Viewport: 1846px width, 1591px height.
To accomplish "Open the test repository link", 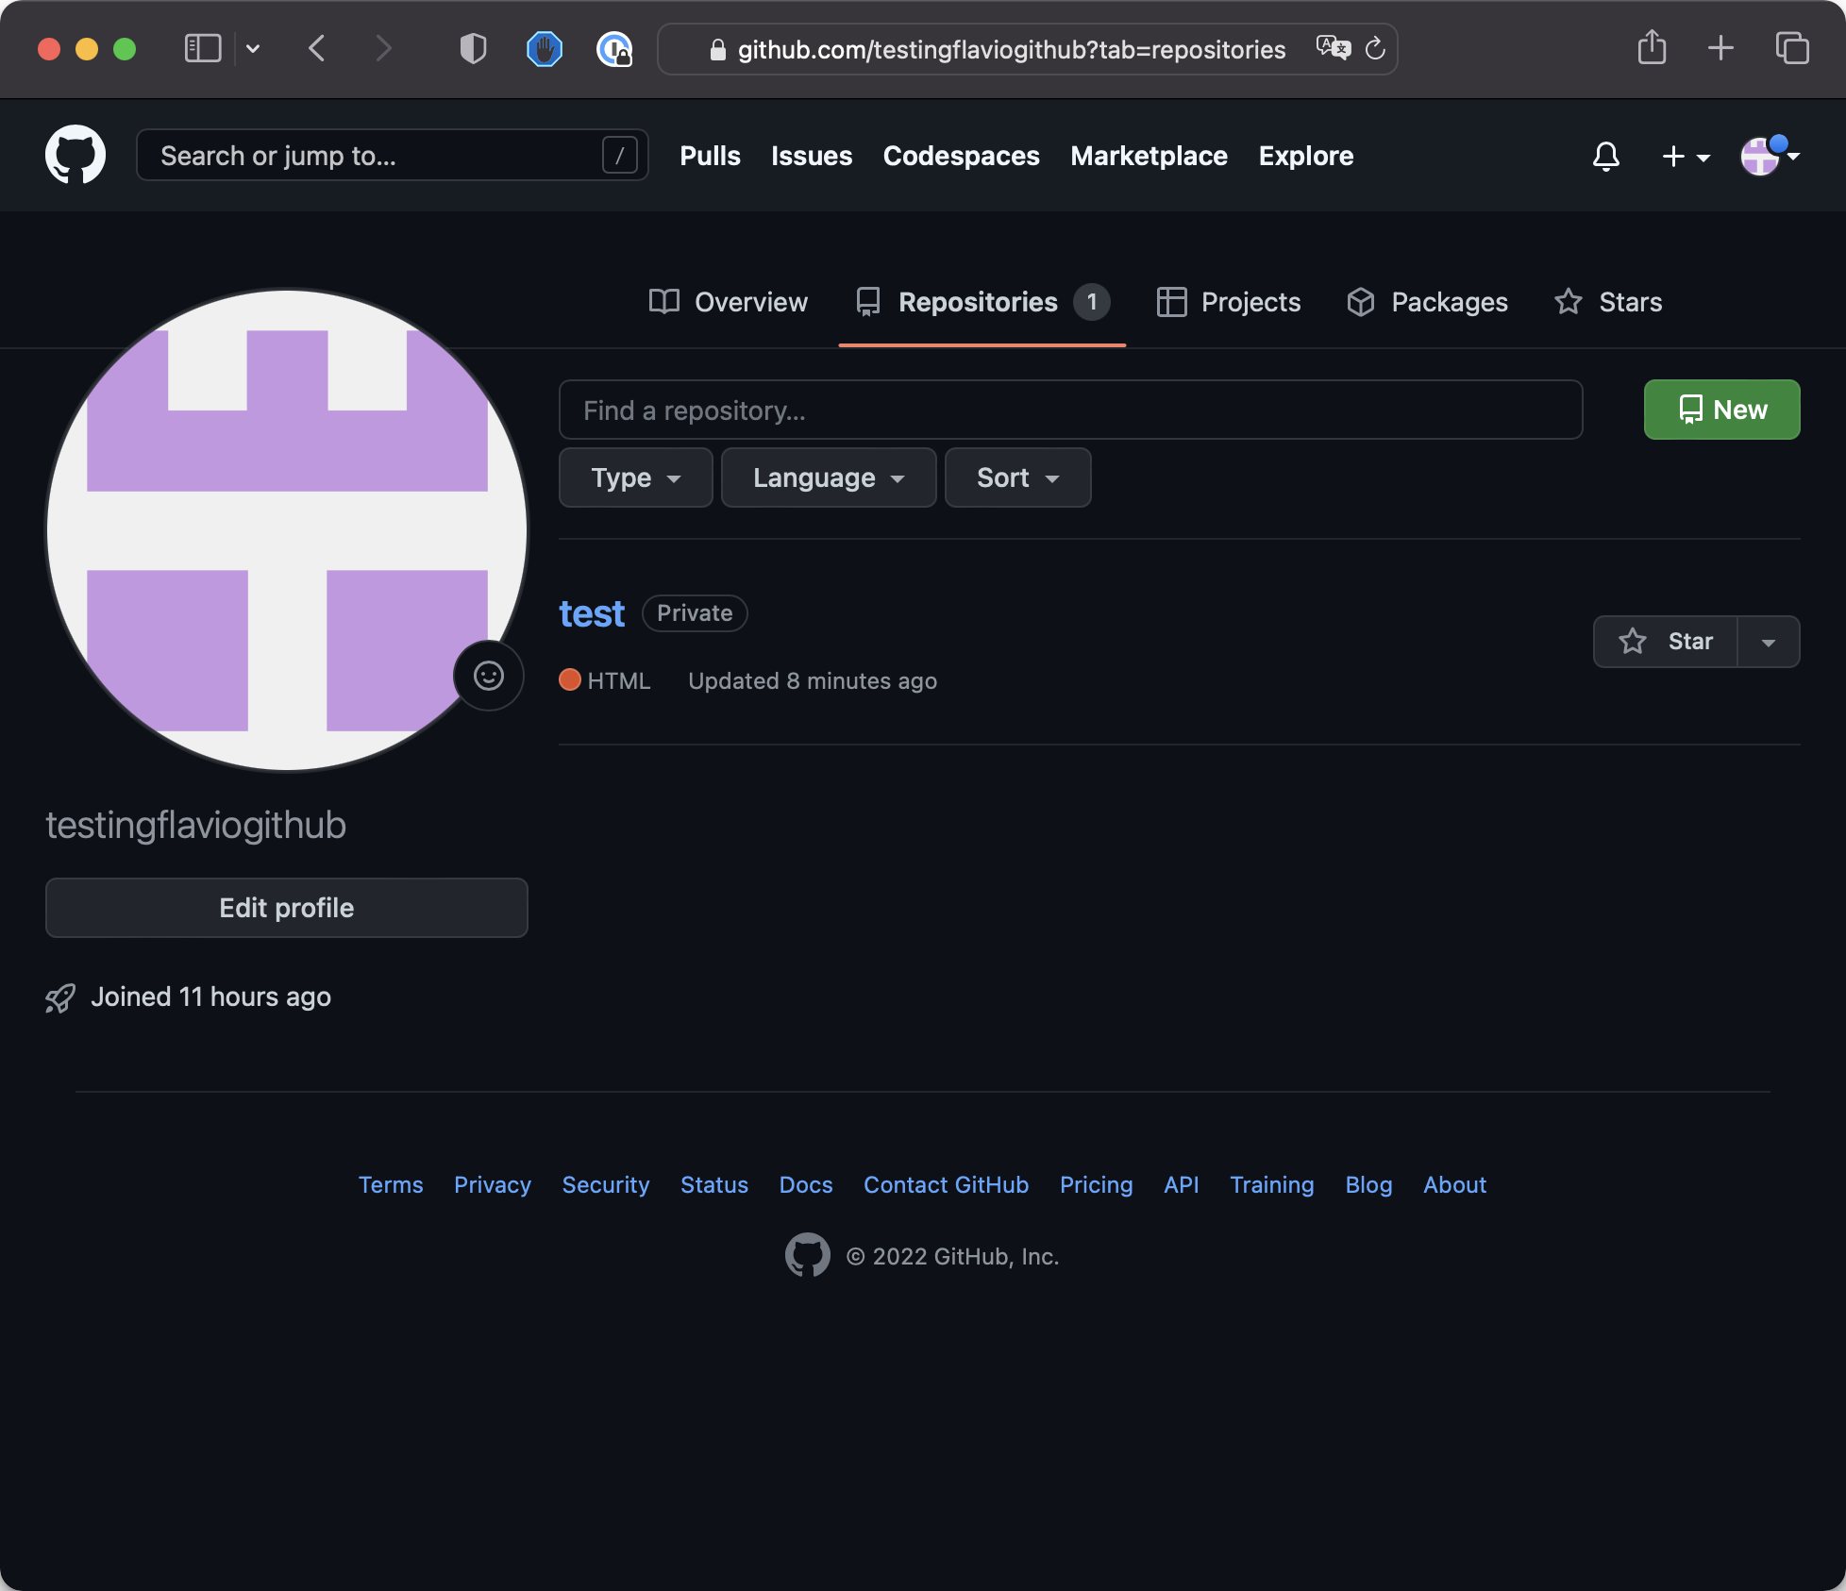I will click(592, 613).
